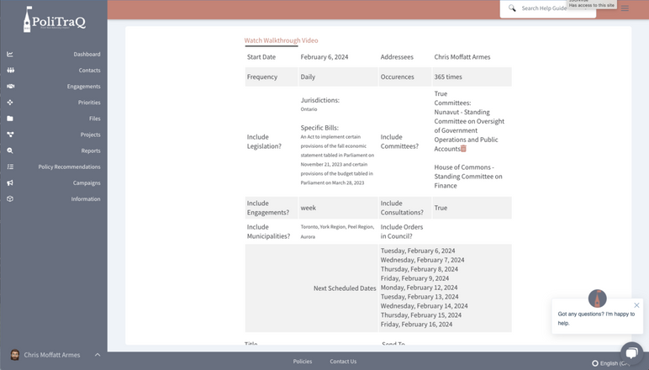Viewport: 649px width, 370px height.
Task: Click the Policies footer link
Action: pos(303,362)
